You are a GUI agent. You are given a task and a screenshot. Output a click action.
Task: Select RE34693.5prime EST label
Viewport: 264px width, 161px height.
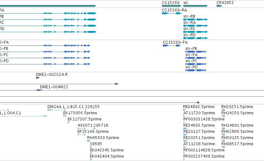pos(199,125)
